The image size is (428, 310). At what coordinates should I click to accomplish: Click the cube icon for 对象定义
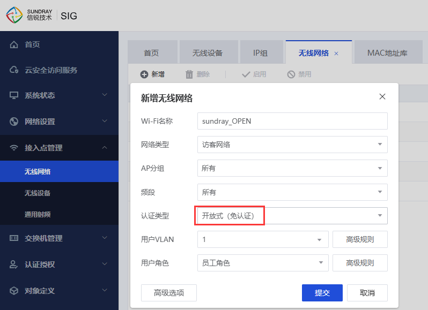pyautogui.click(x=14, y=291)
